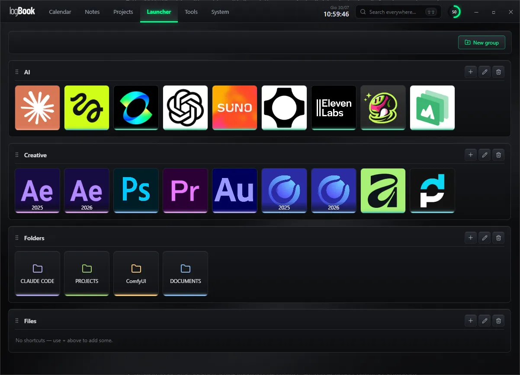Launch Cinema 4D 2025
The width and height of the screenshot is (520, 375).
[x=284, y=191]
